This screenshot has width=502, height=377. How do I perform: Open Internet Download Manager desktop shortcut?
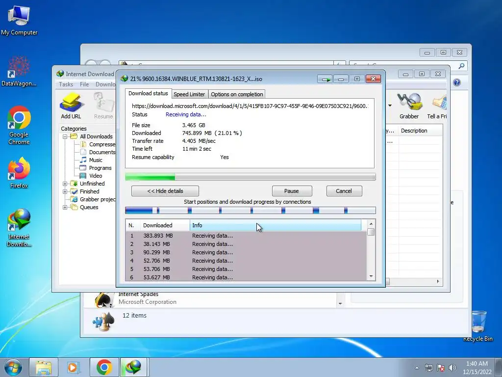[19, 228]
